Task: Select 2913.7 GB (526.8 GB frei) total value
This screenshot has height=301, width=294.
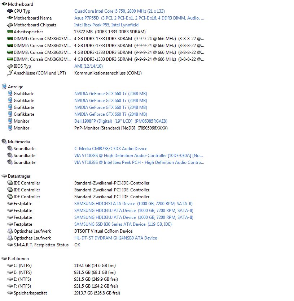Action: (x=97, y=293)
